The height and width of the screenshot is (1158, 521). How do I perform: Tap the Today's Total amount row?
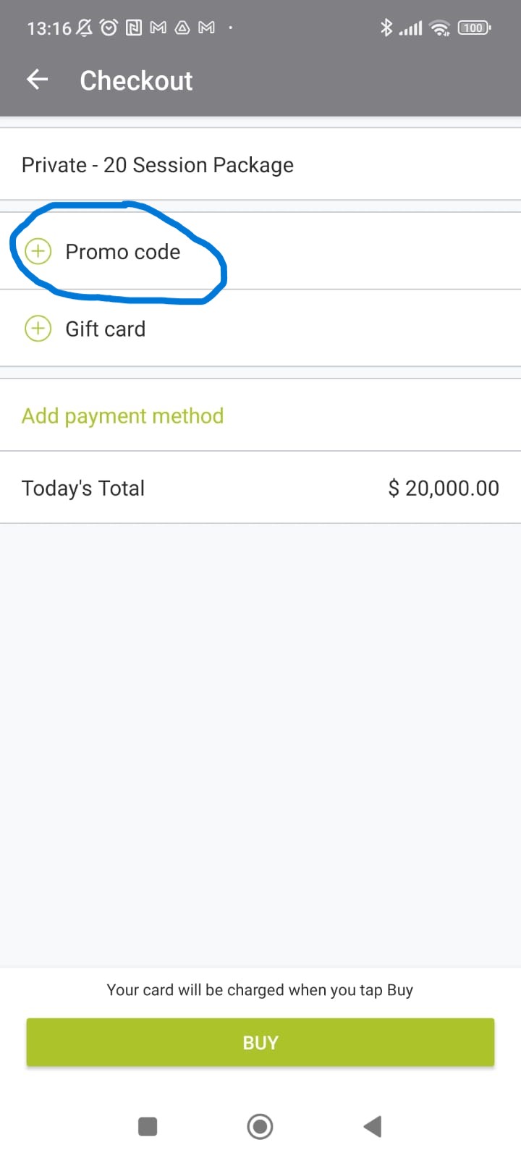260,489
